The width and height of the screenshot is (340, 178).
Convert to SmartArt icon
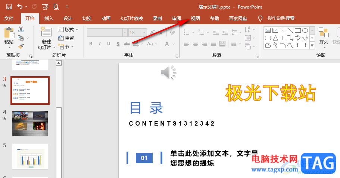click(x=247, y=46)
